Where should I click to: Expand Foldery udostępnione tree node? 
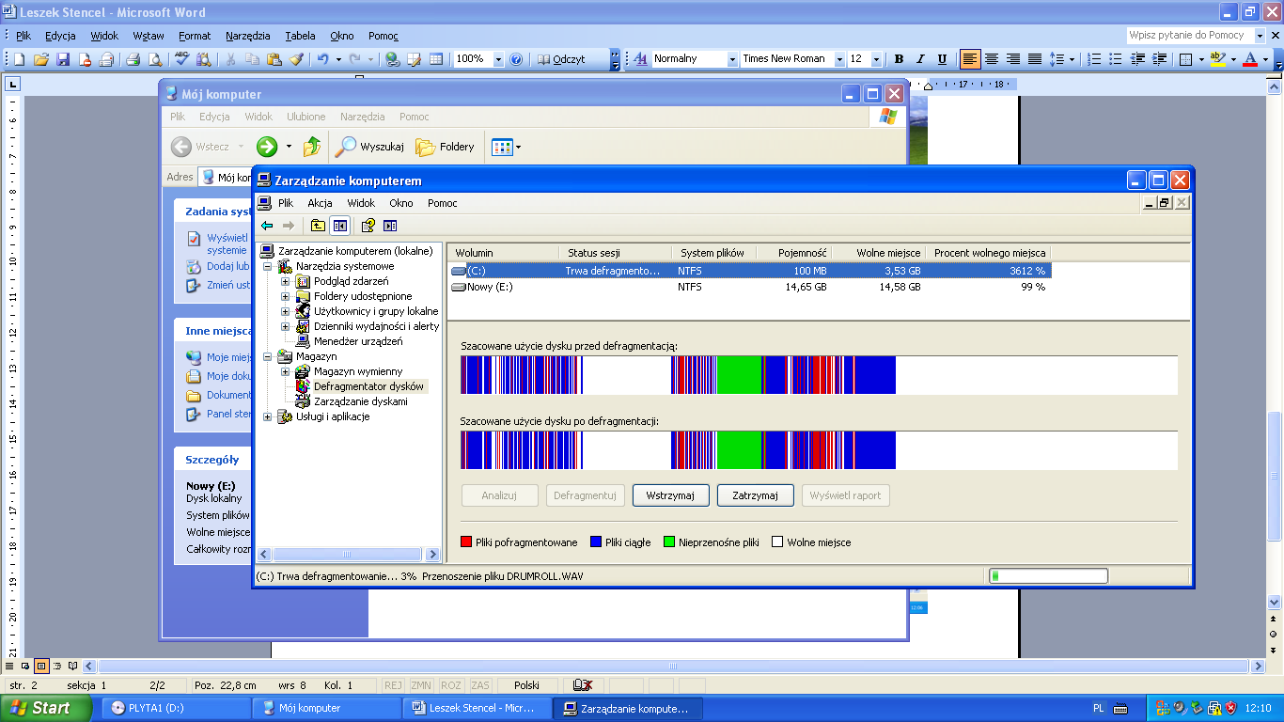286,296
